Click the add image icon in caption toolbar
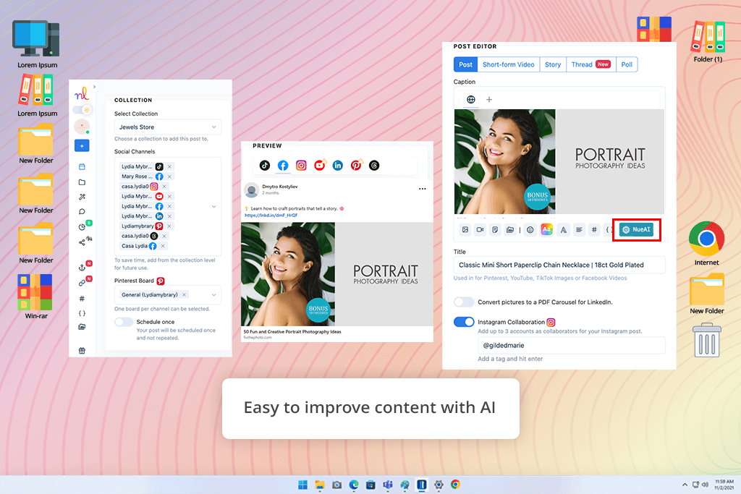The image size is (741, 494). (x=465, y=230)
